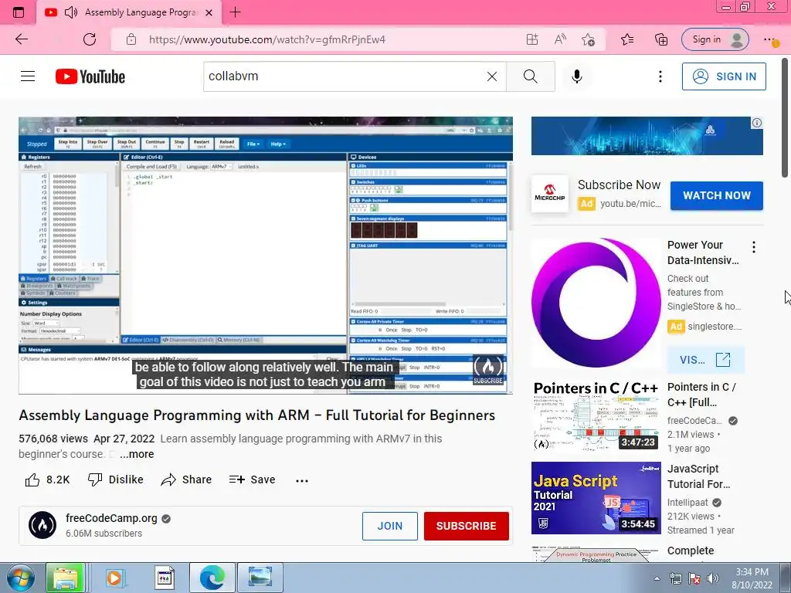791x593 pixels.
Task: Open options menu for SingleStore ad
Action: point(754,247)
